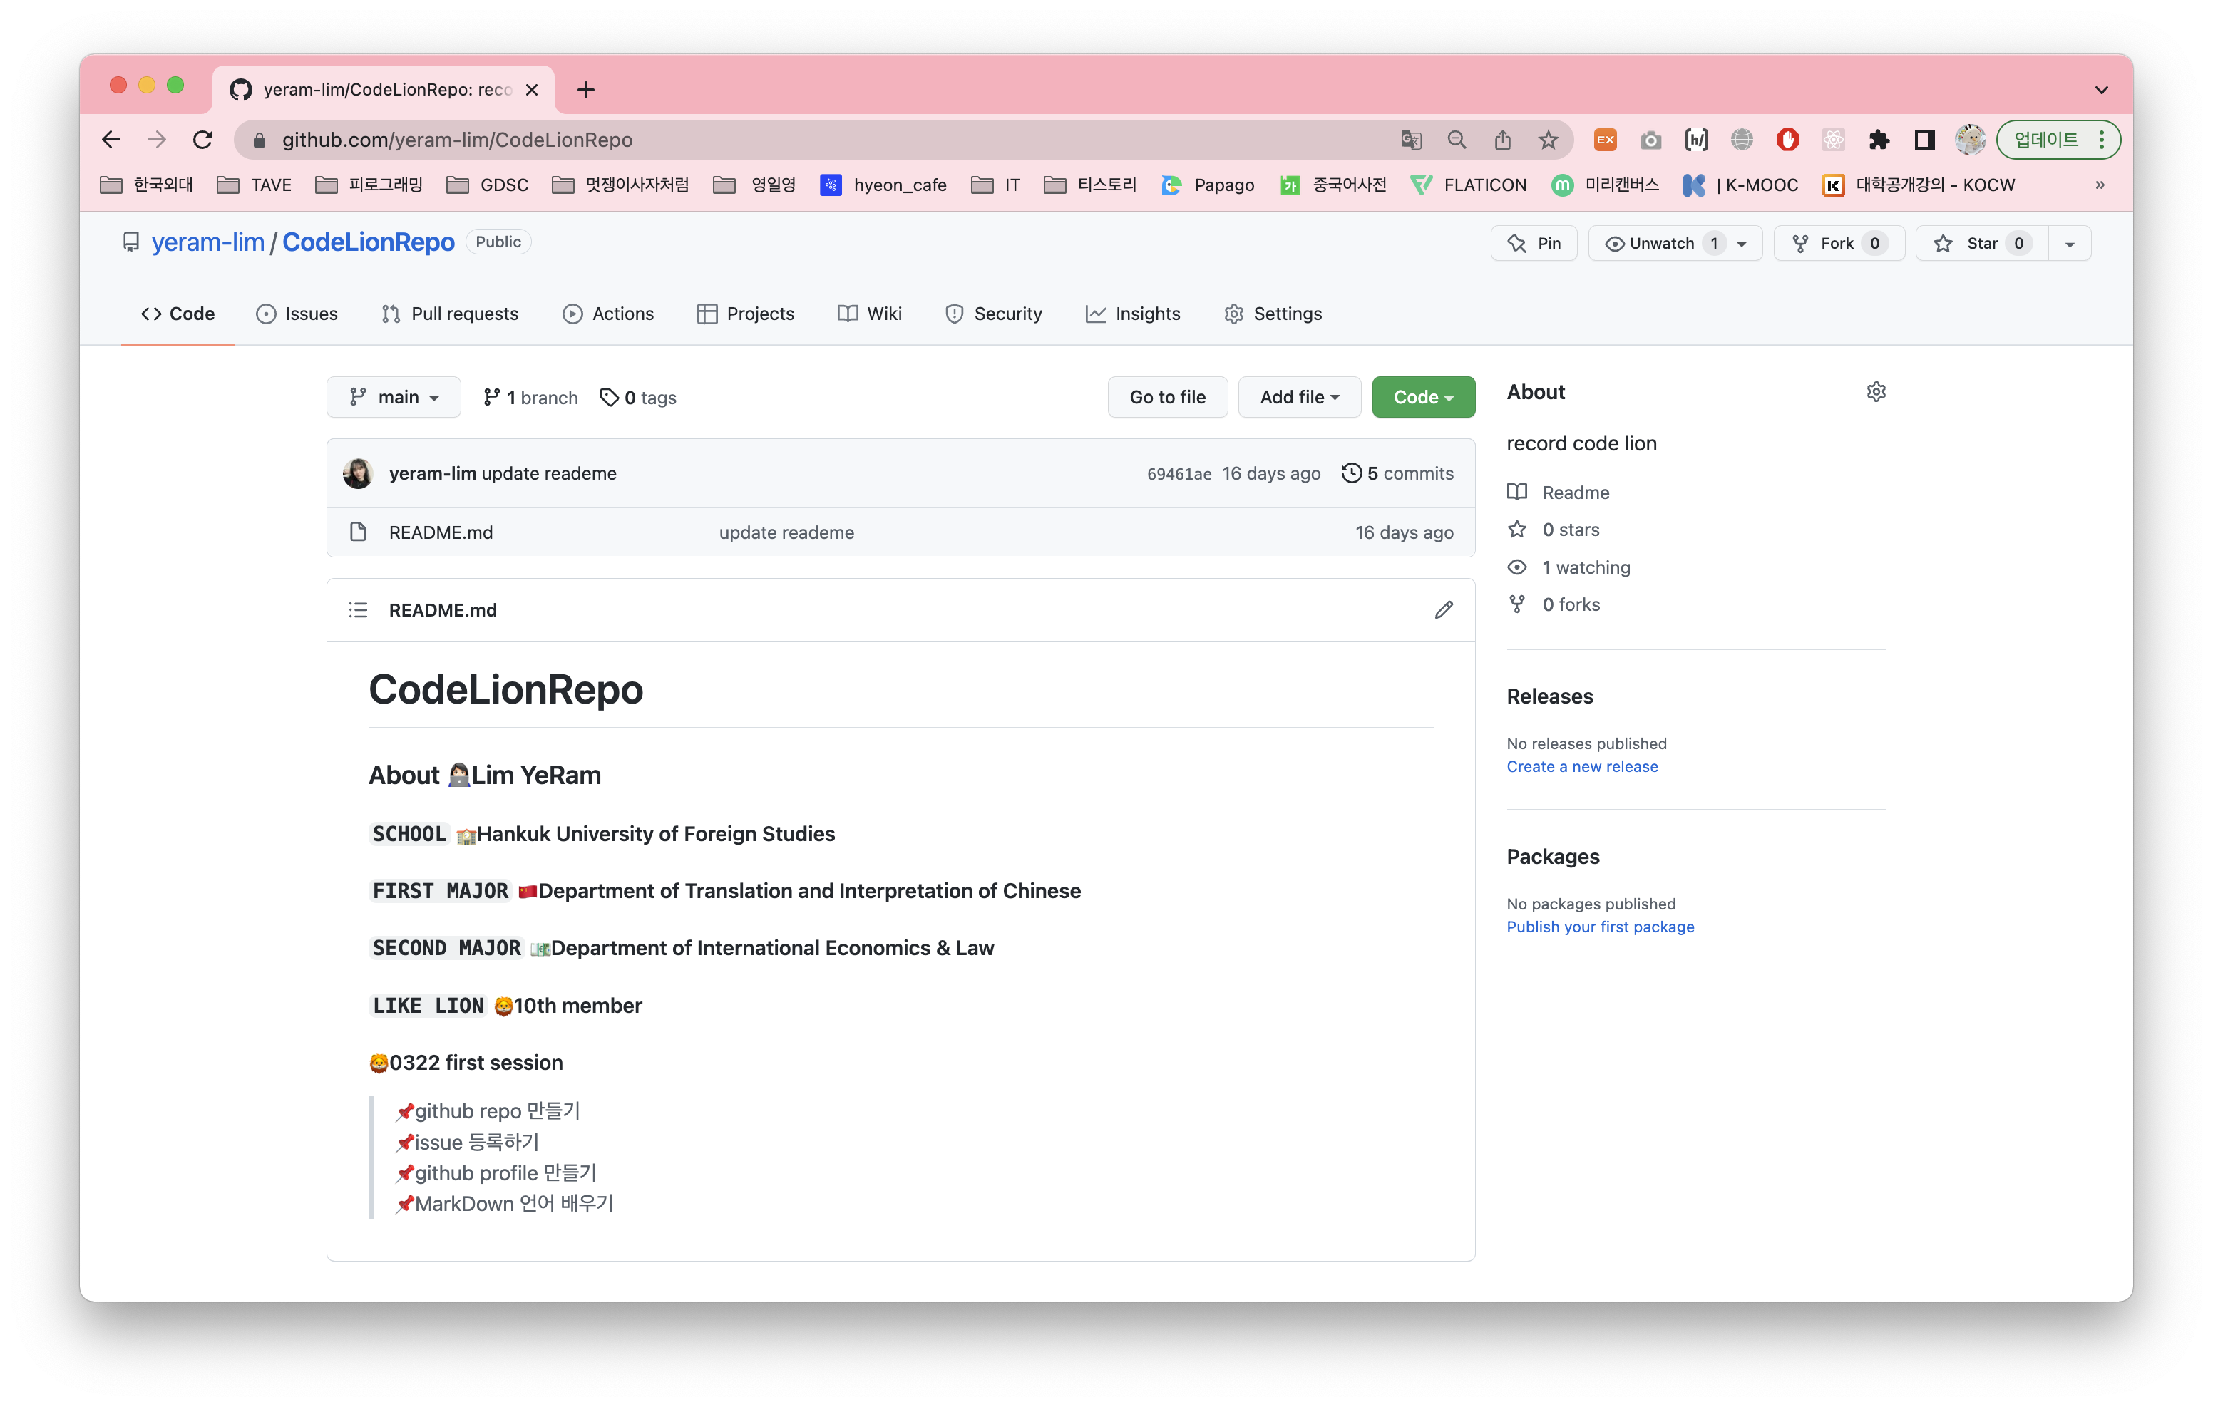The image size is (2213, 1407).
Task: Pin the repository to profile
Action: (1534, 244)
